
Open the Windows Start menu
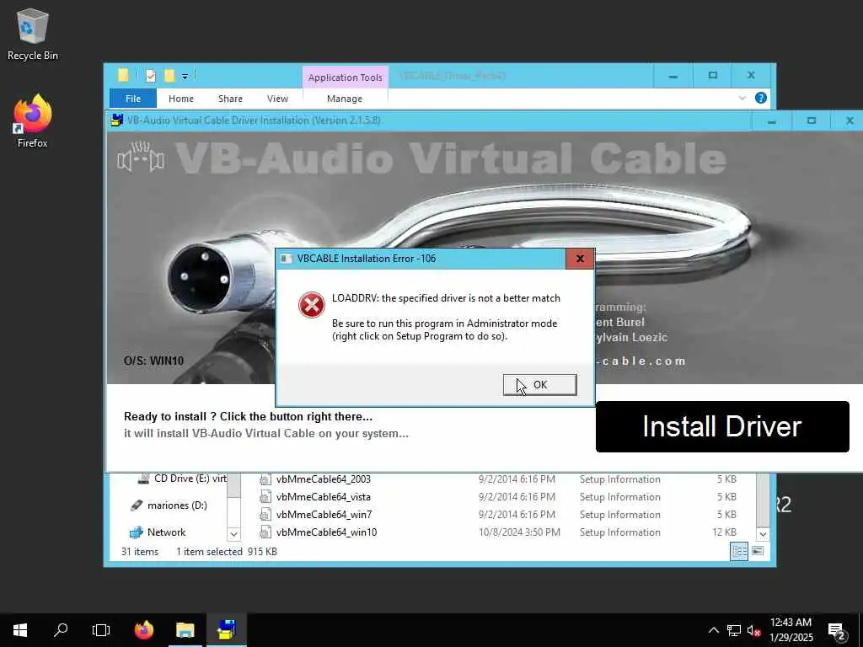tap(20, 630)
